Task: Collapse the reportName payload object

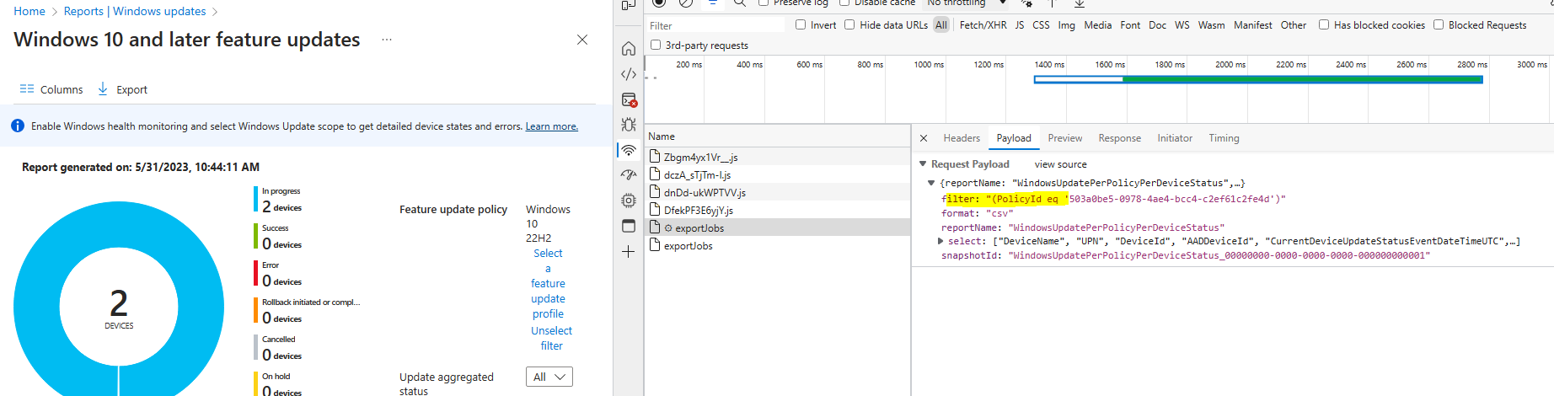Action: tap(931, 183)
